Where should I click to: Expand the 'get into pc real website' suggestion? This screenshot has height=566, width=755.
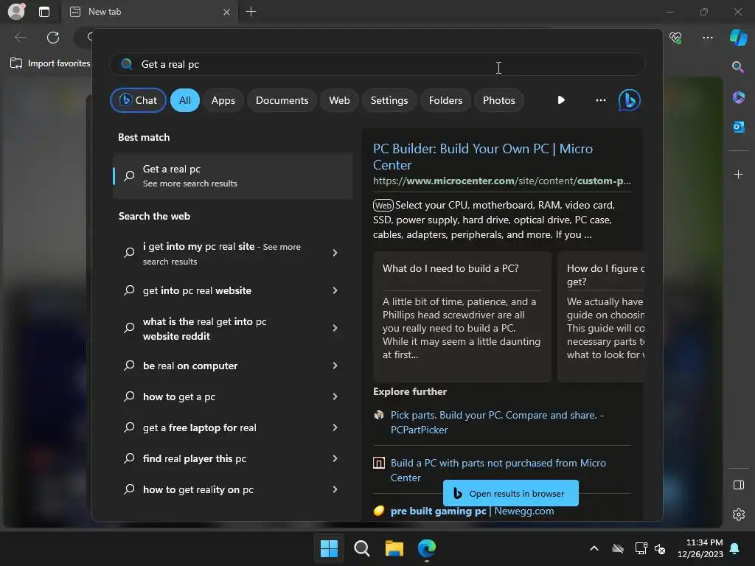335,290
